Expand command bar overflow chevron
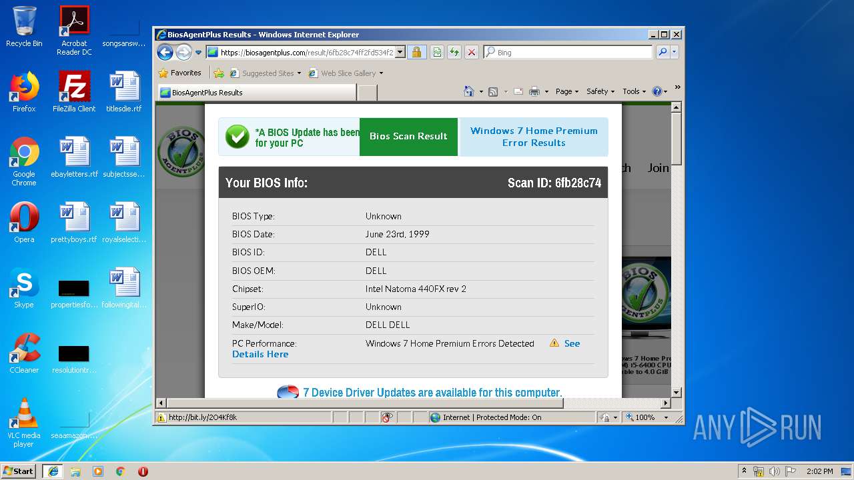This screenshot has width=854, height=480. tap(678, 87)
